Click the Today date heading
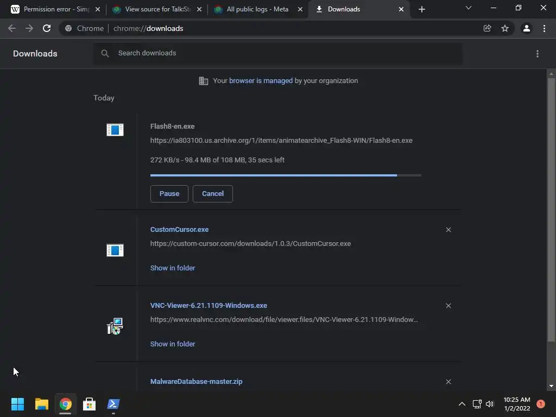 coord(104,98)
